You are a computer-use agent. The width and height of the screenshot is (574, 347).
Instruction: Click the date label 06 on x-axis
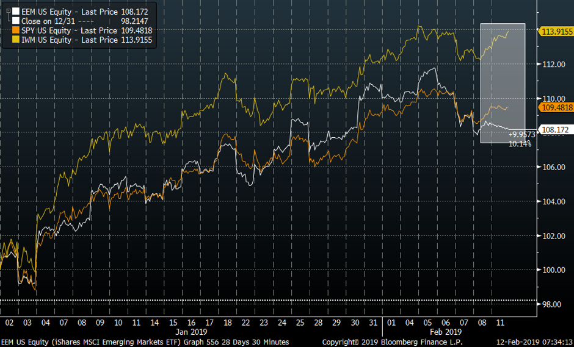[x=446, y=323]
